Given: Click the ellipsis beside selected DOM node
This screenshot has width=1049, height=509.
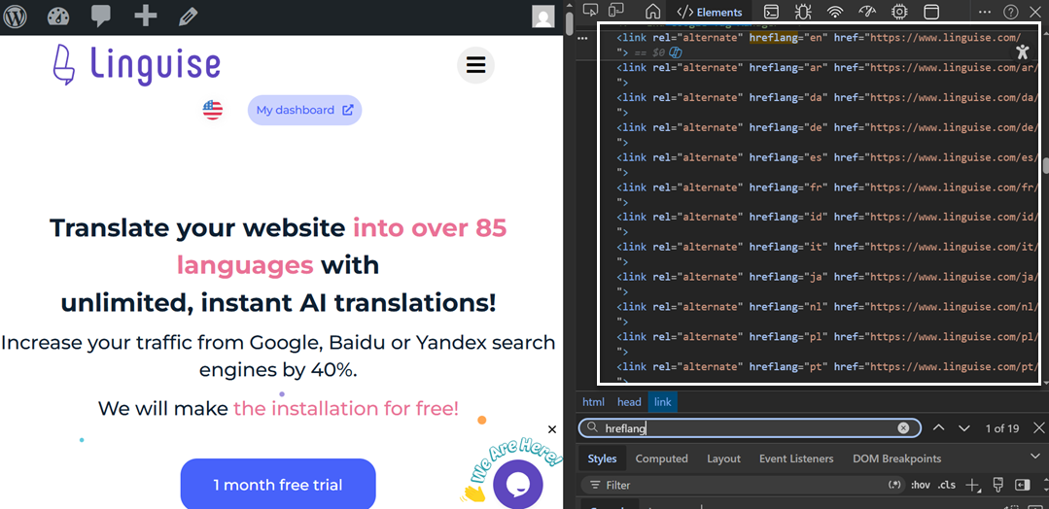Looking at the screenshot, I should pyautogui.click(x=582, y=38).
